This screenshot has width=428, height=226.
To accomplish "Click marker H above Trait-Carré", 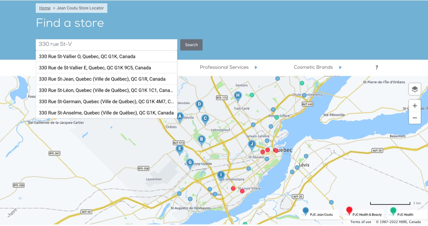I will tap(238, 95).
